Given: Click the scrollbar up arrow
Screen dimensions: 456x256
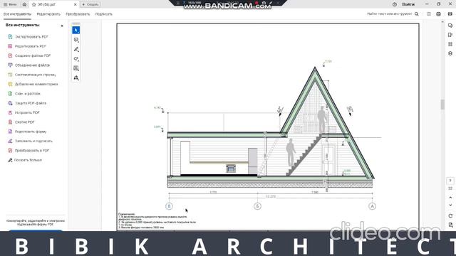Looking at the screenshot, I should 442,22.
